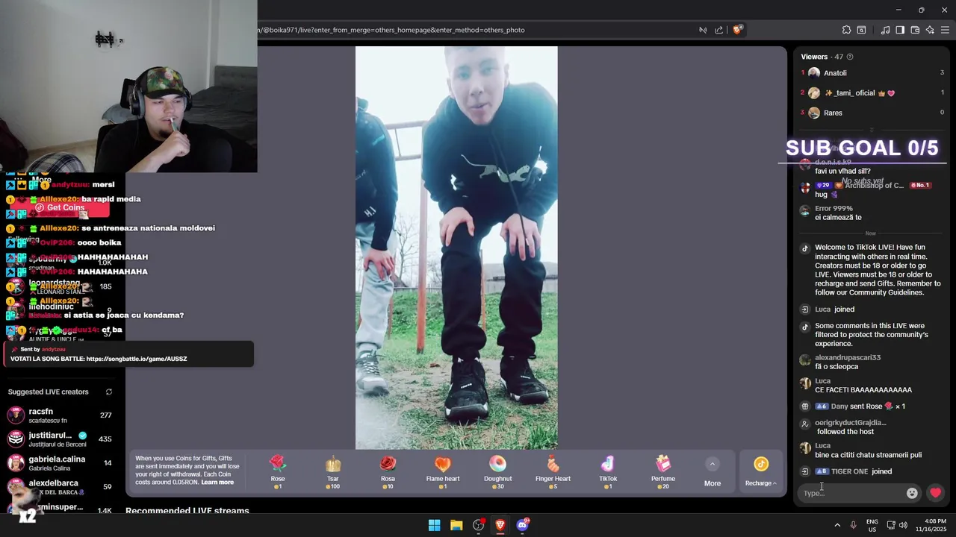Click the browser address bar URL

click(x=391, y=30)
